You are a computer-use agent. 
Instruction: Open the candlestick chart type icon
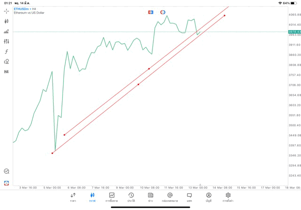point(7,21)
